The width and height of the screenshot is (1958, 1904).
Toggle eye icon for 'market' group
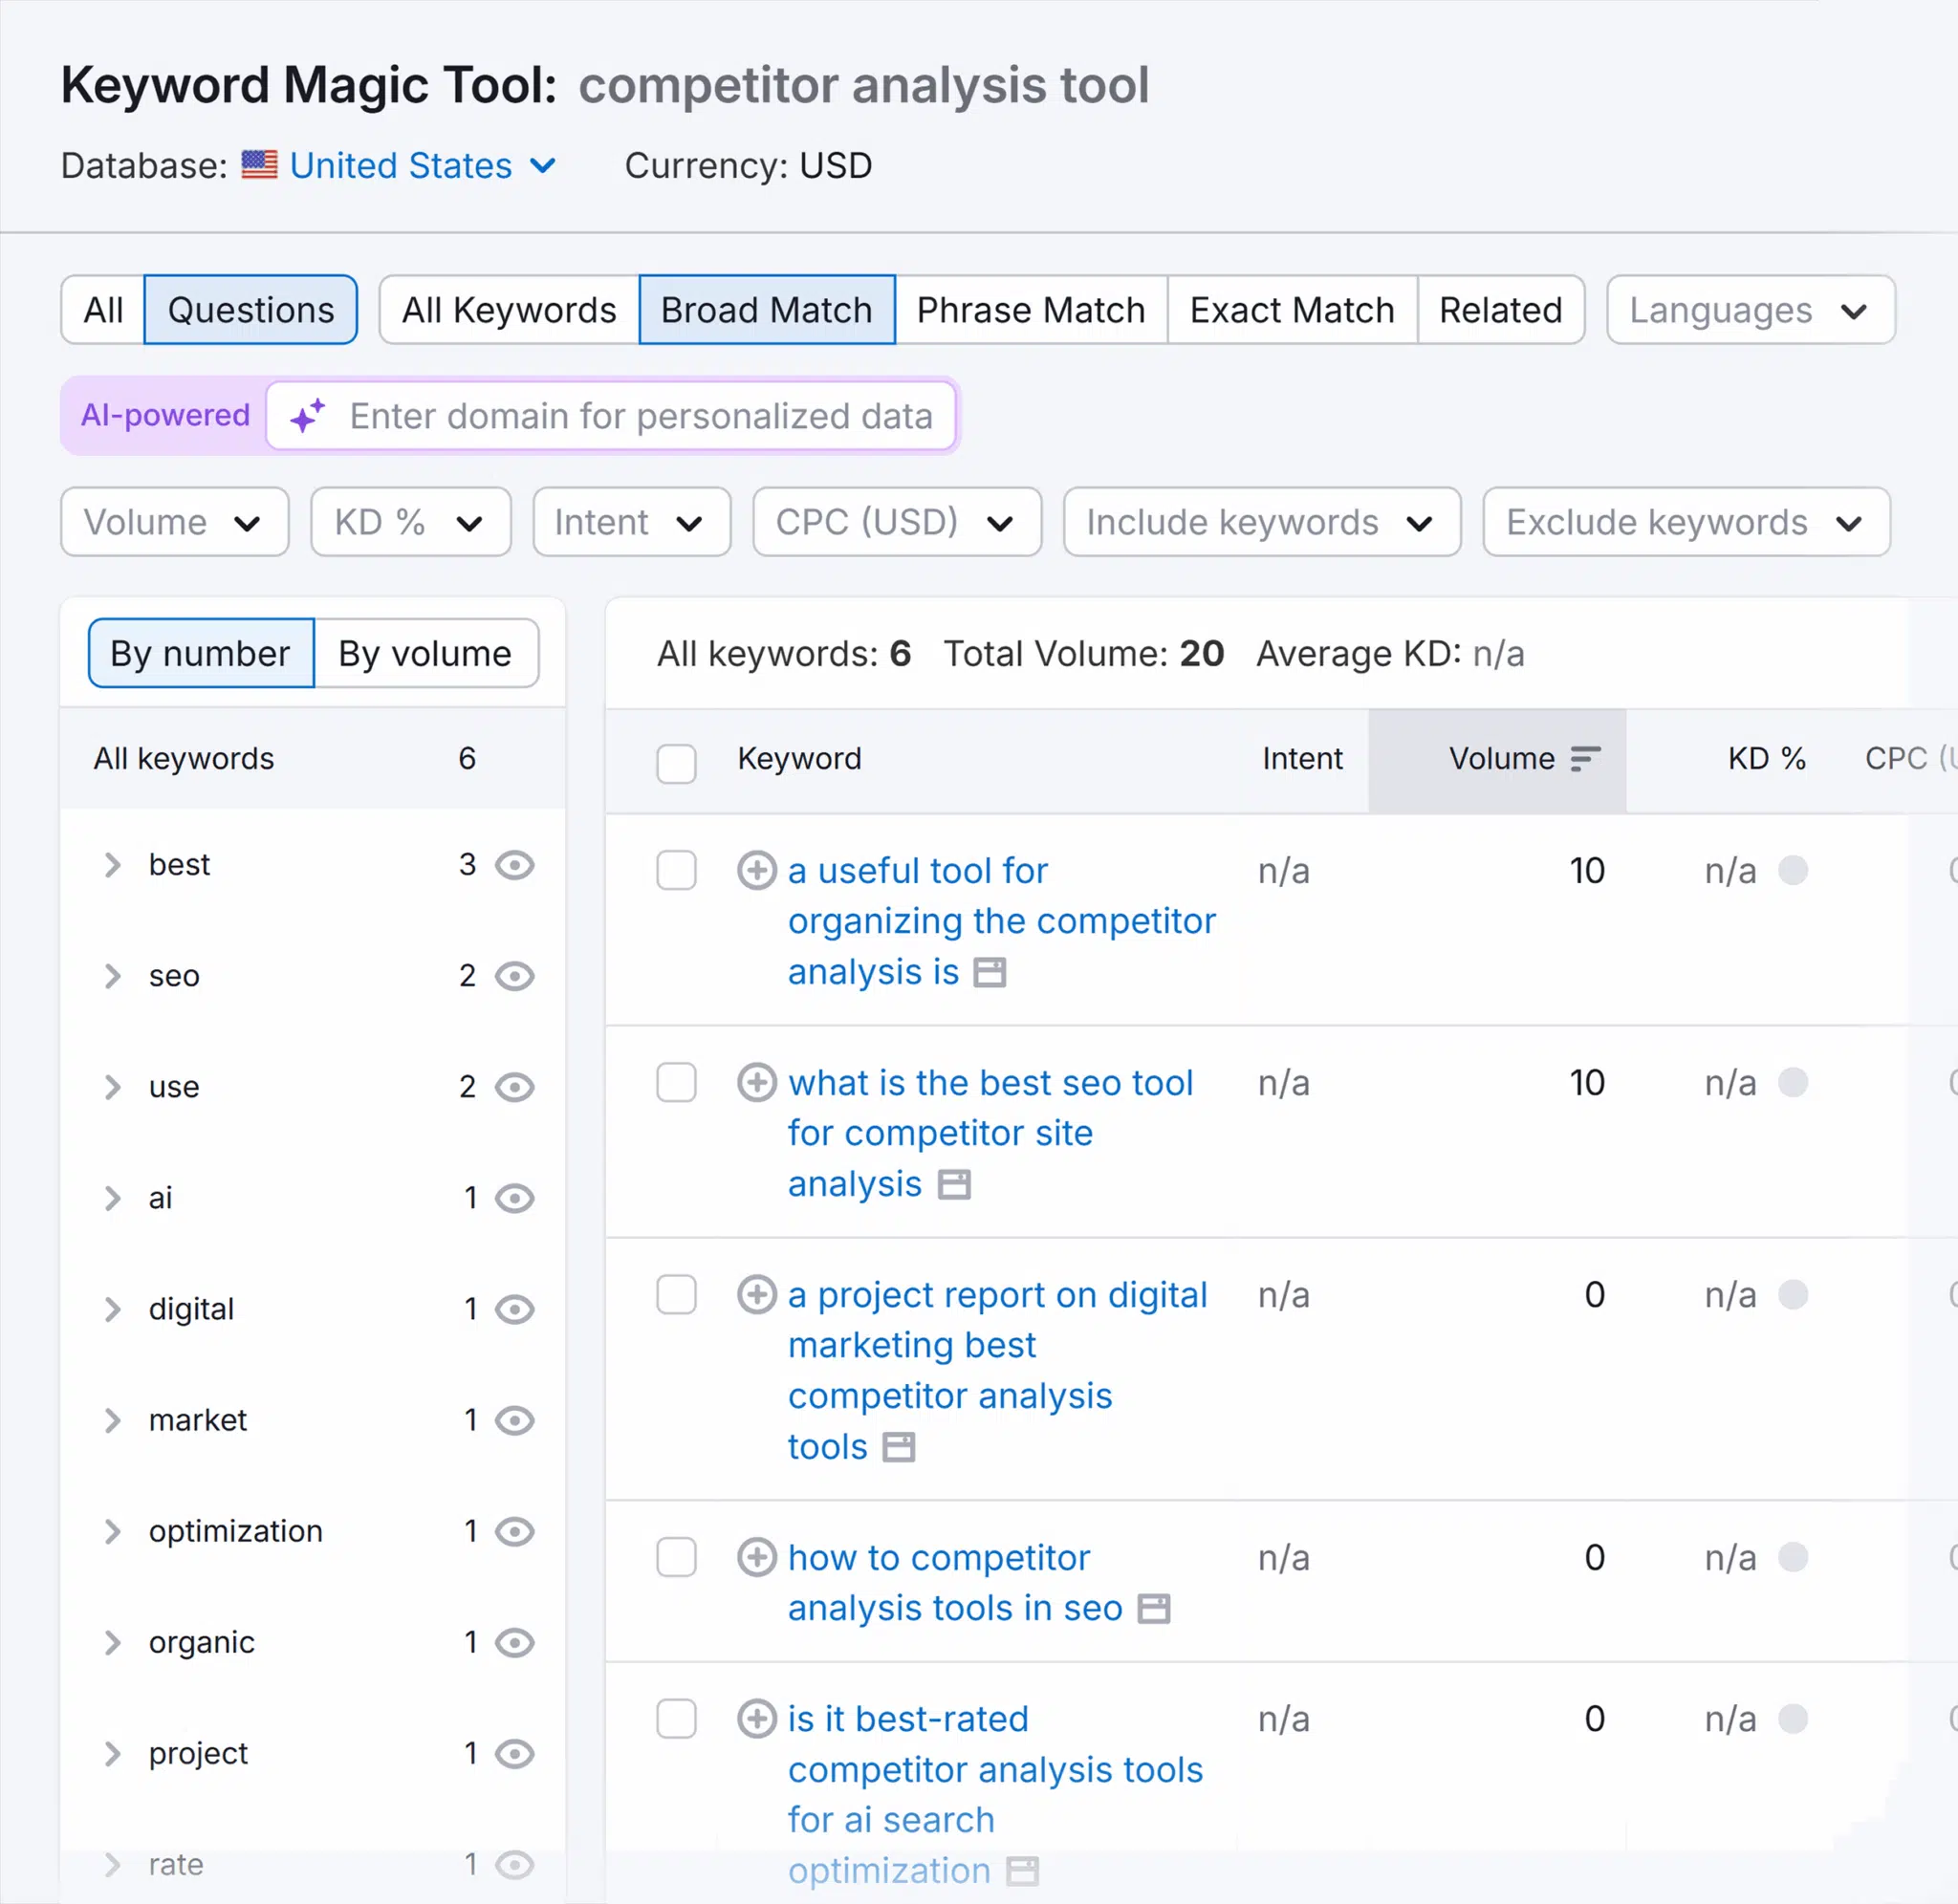click(x=515, y=1419)
